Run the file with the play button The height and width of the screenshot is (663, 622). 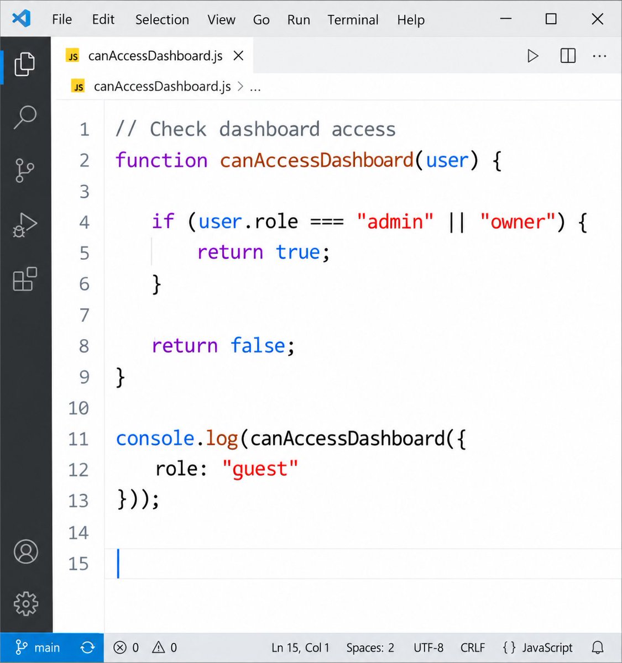pos(533,56)
